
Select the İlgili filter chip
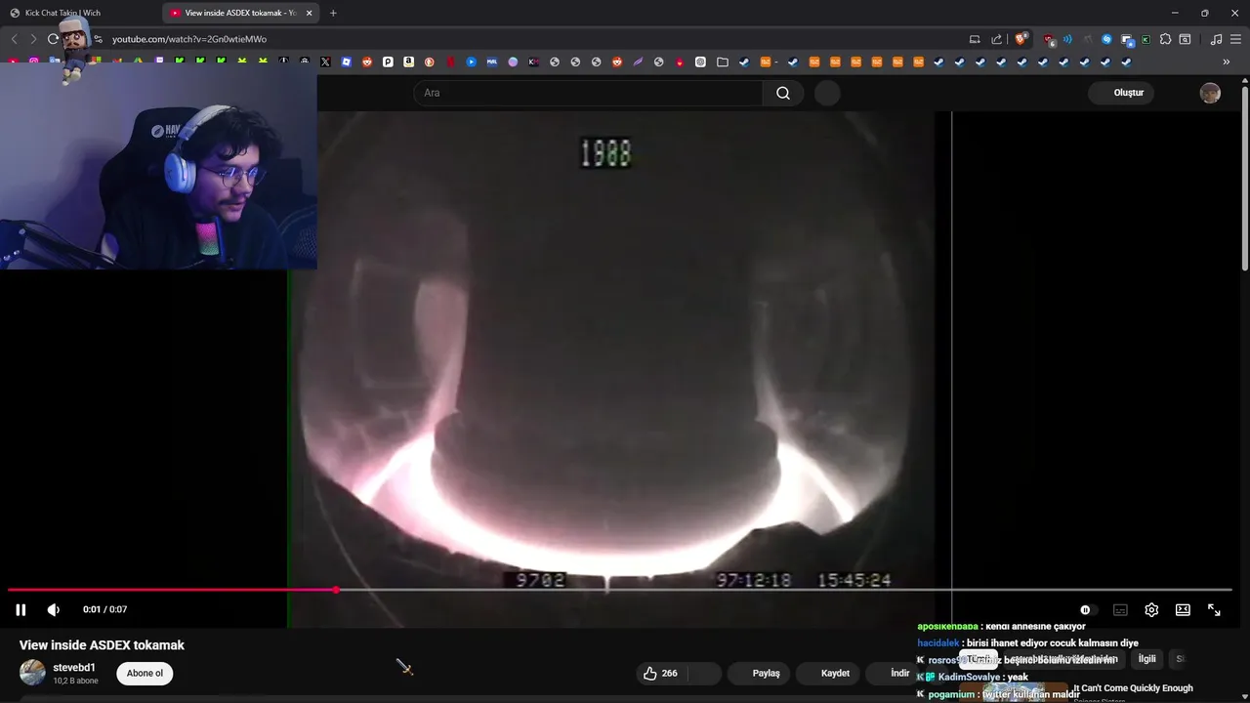pos(1146,659)
